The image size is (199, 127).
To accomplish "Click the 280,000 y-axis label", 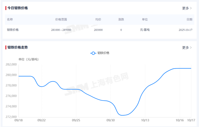I will click(x=11, y=75).
